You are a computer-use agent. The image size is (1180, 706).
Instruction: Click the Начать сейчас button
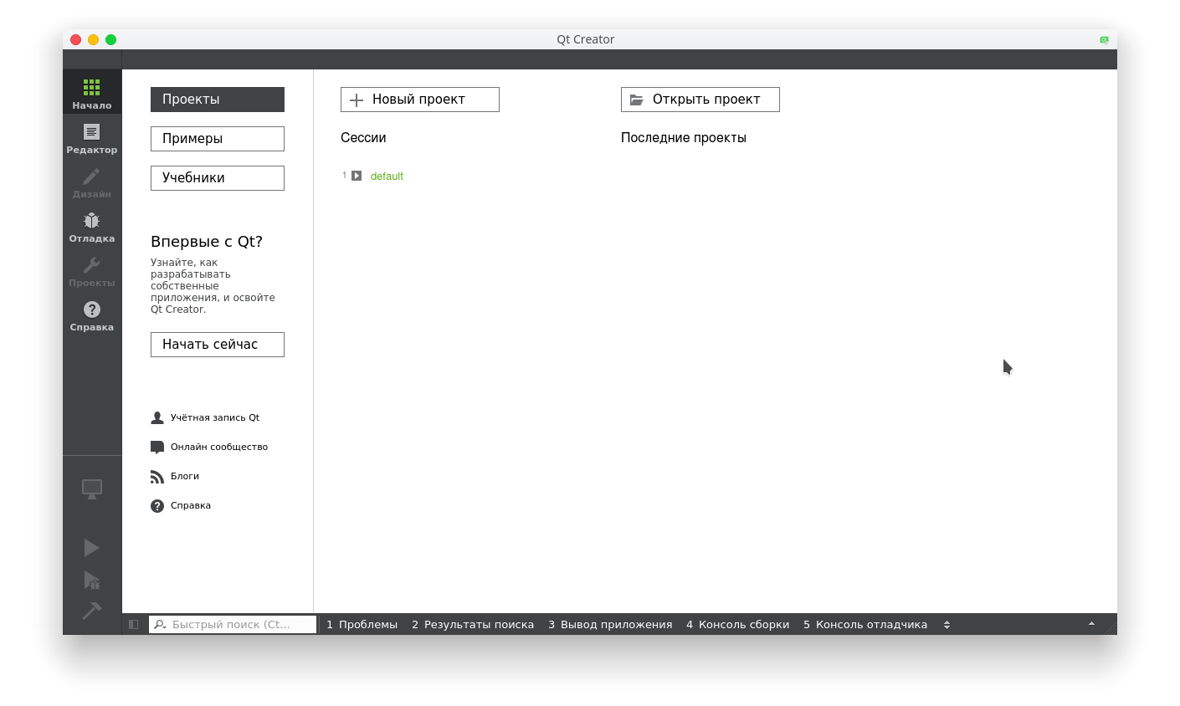click(x=218, y=345)
